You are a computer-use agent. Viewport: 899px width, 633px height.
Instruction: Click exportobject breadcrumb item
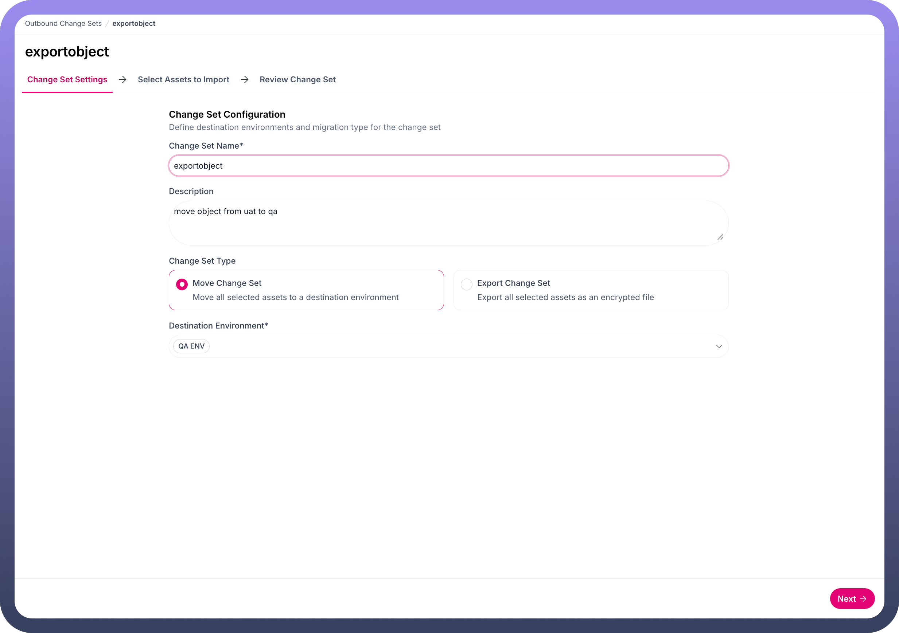click(x=133, y=23)
